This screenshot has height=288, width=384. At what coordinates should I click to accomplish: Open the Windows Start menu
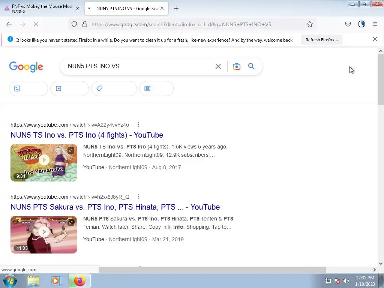pos(10,280)
